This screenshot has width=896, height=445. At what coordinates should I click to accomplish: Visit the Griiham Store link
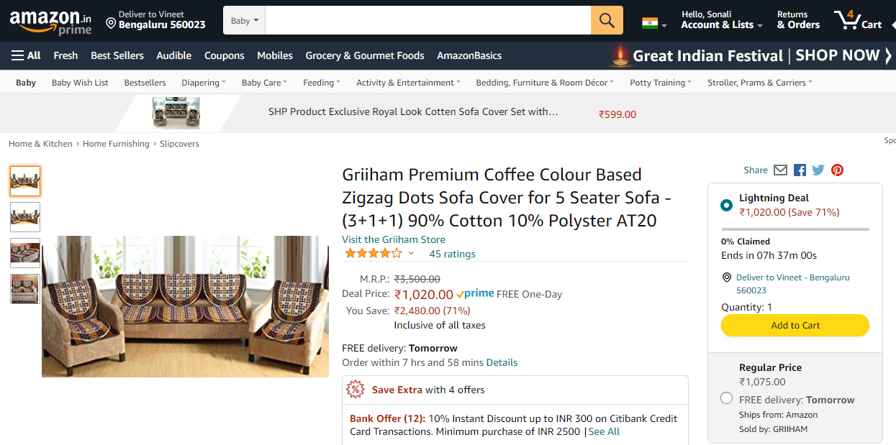[x=394, y=239]
